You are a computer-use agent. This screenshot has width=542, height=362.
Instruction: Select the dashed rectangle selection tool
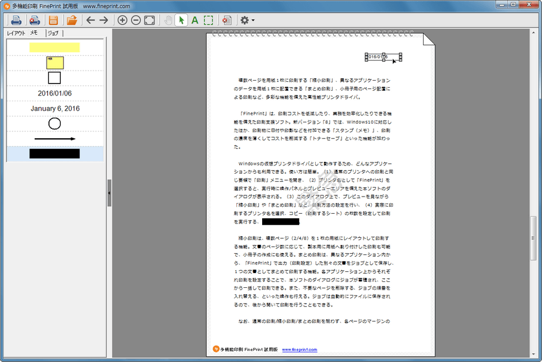tap(209, 21)
